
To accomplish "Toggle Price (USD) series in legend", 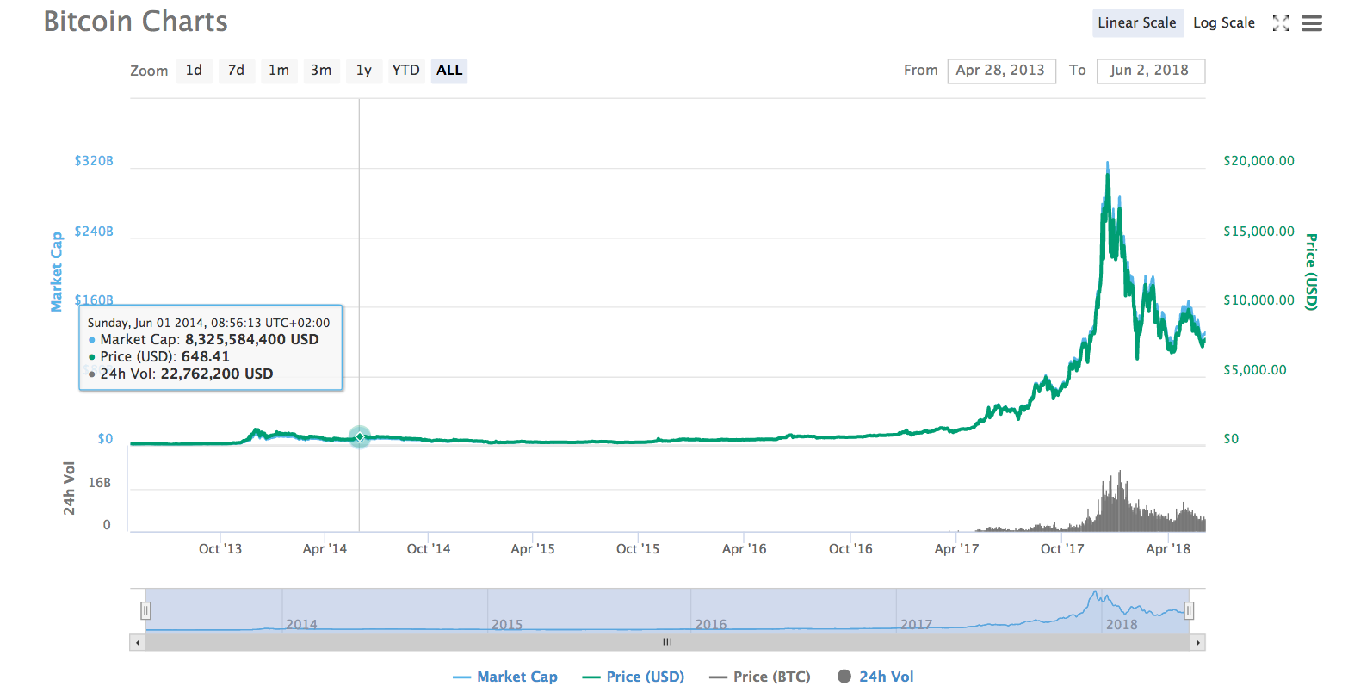I will pyautogui.click(x=634, y=677).
